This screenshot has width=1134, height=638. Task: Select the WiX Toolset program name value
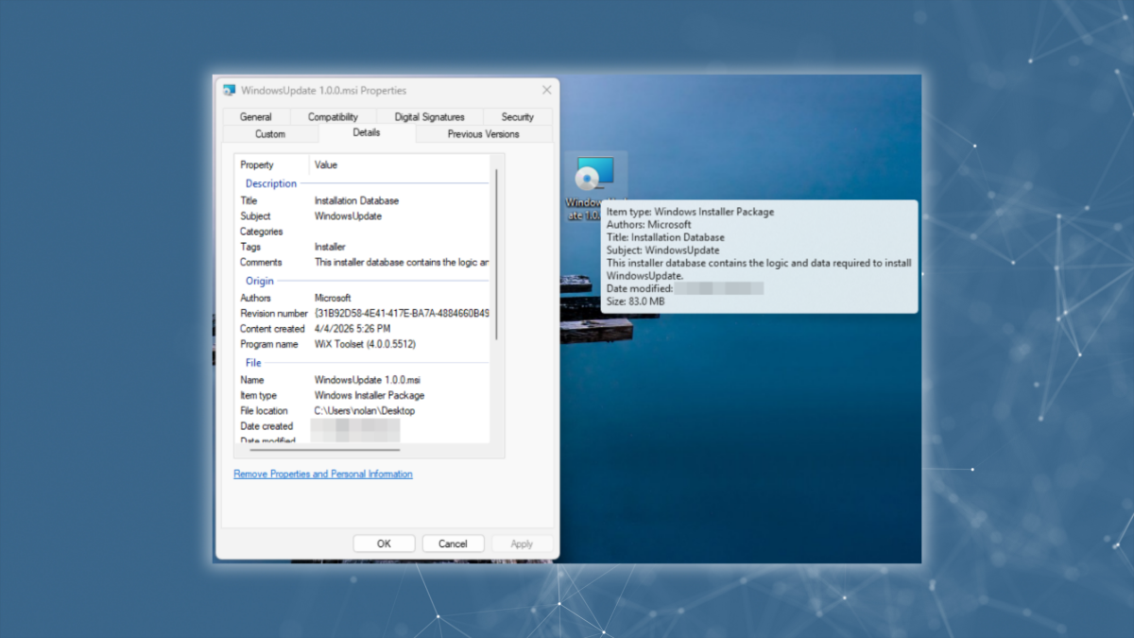pos(366,344)
